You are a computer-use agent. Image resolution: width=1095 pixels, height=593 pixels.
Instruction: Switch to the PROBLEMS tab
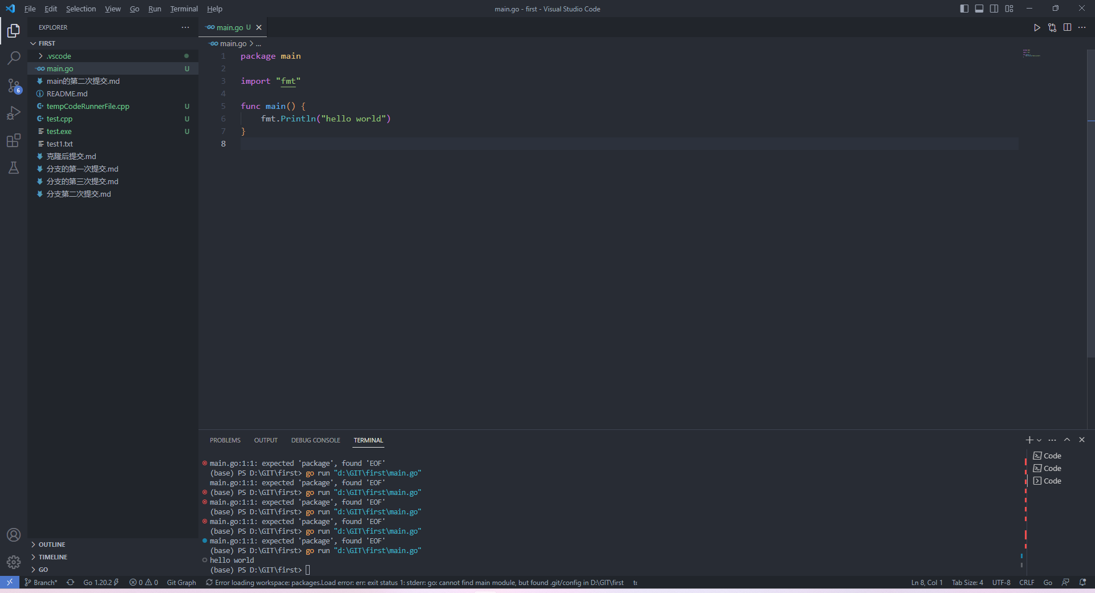[x=225, y=440]
